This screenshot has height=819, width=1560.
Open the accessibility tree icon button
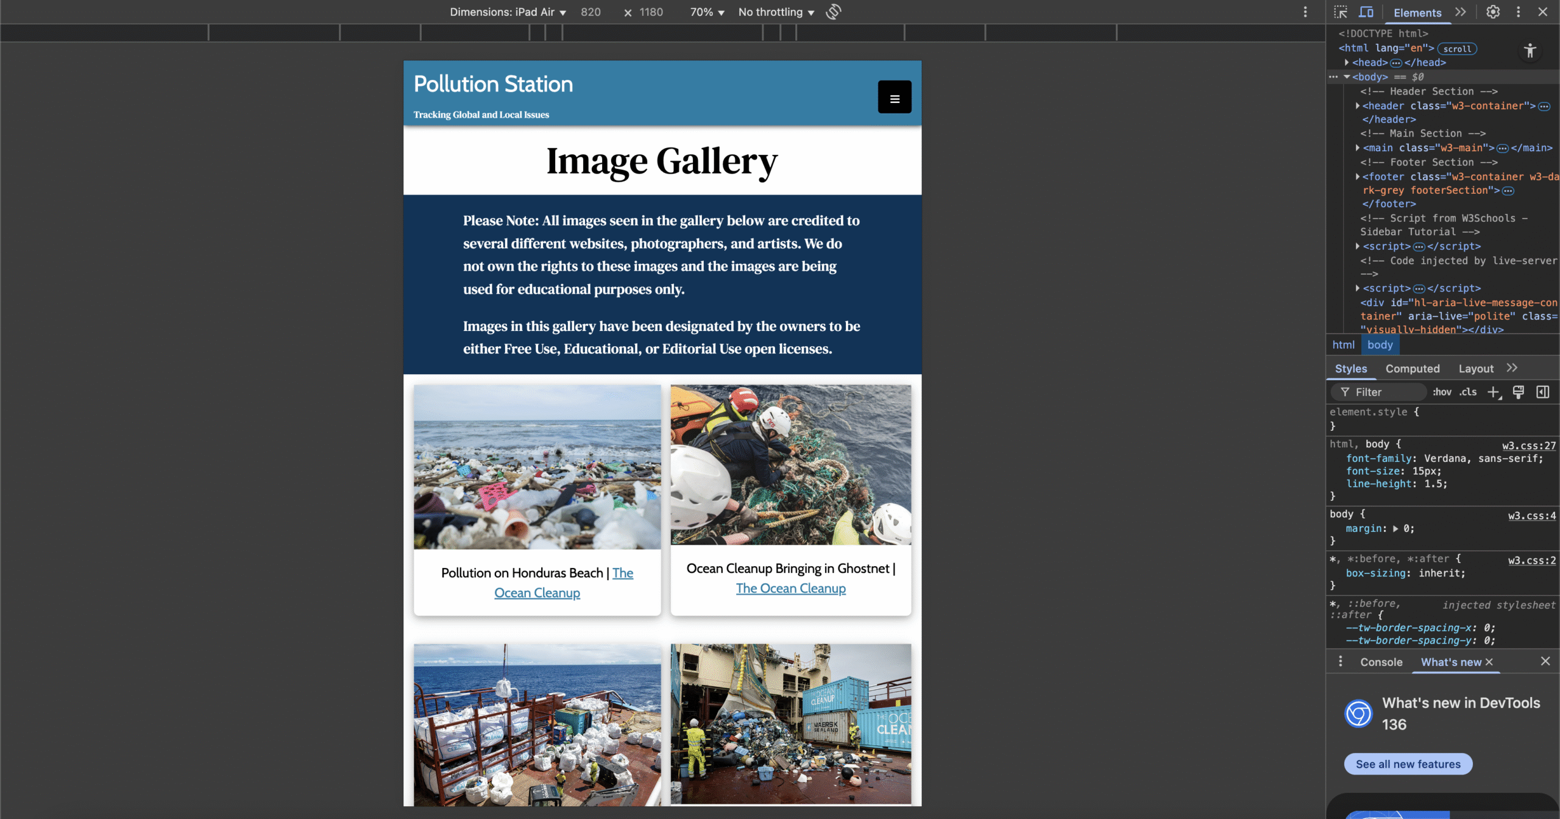1530,51
